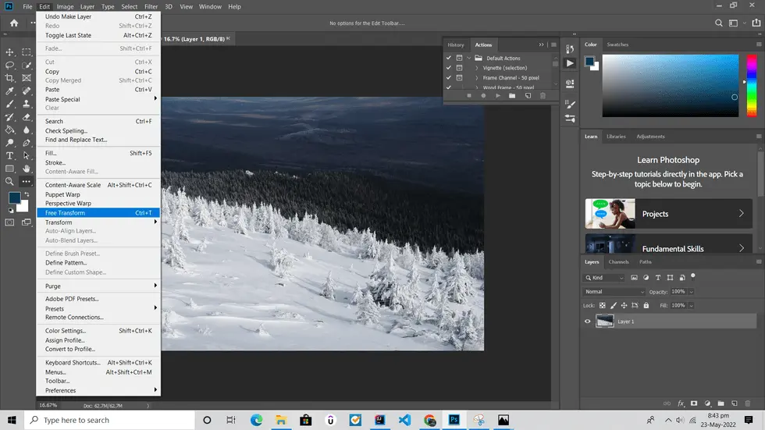Select the Move tool

pos(10,52)
